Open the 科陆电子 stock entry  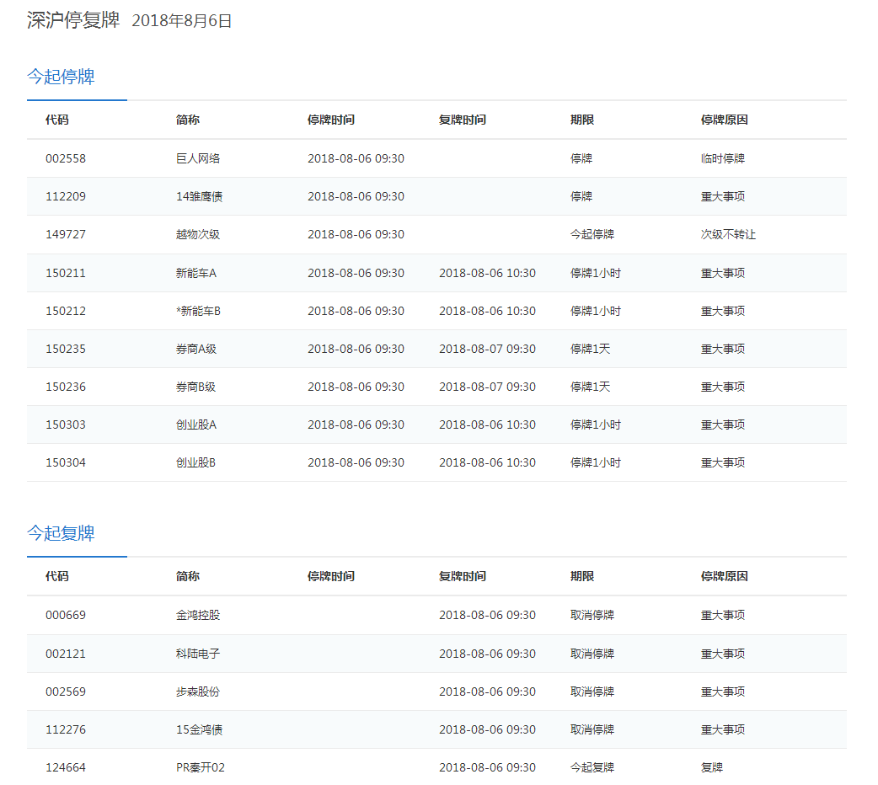pos(198,654)
